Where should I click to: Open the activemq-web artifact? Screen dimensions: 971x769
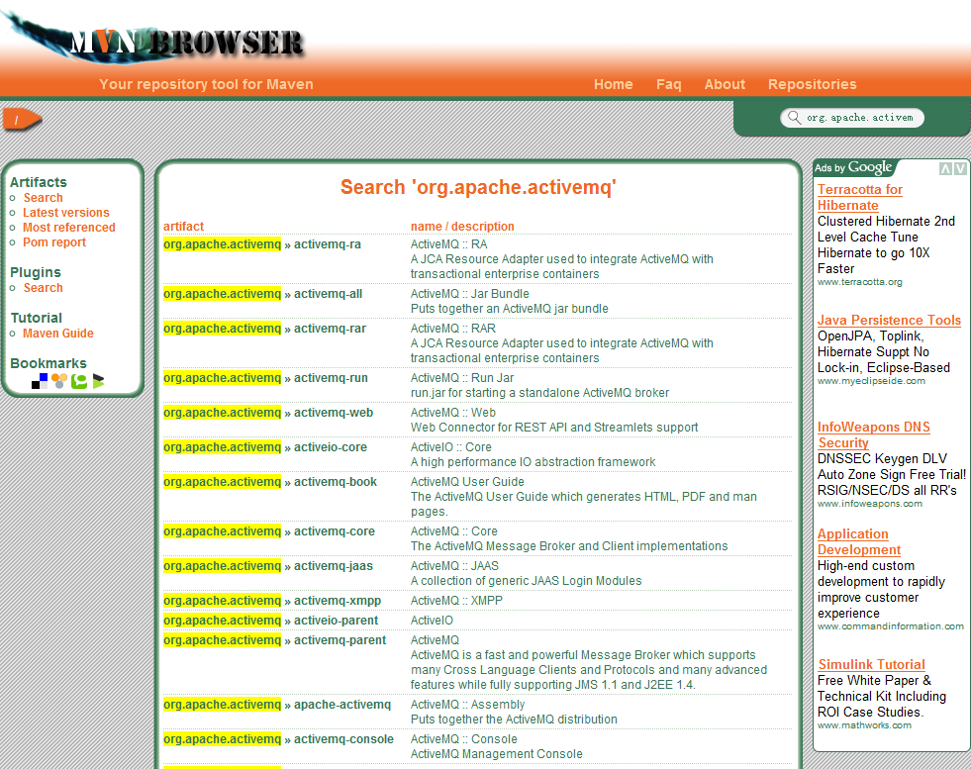pos(334,413)
